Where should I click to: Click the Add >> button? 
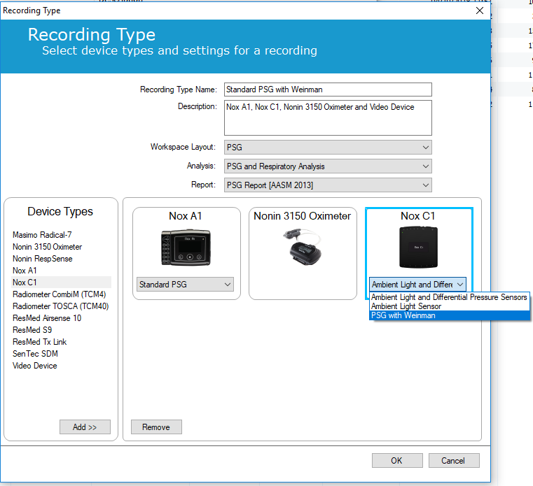[x=85, y=427]
